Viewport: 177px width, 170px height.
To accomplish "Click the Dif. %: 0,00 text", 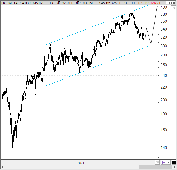I will tap(64, 3).
